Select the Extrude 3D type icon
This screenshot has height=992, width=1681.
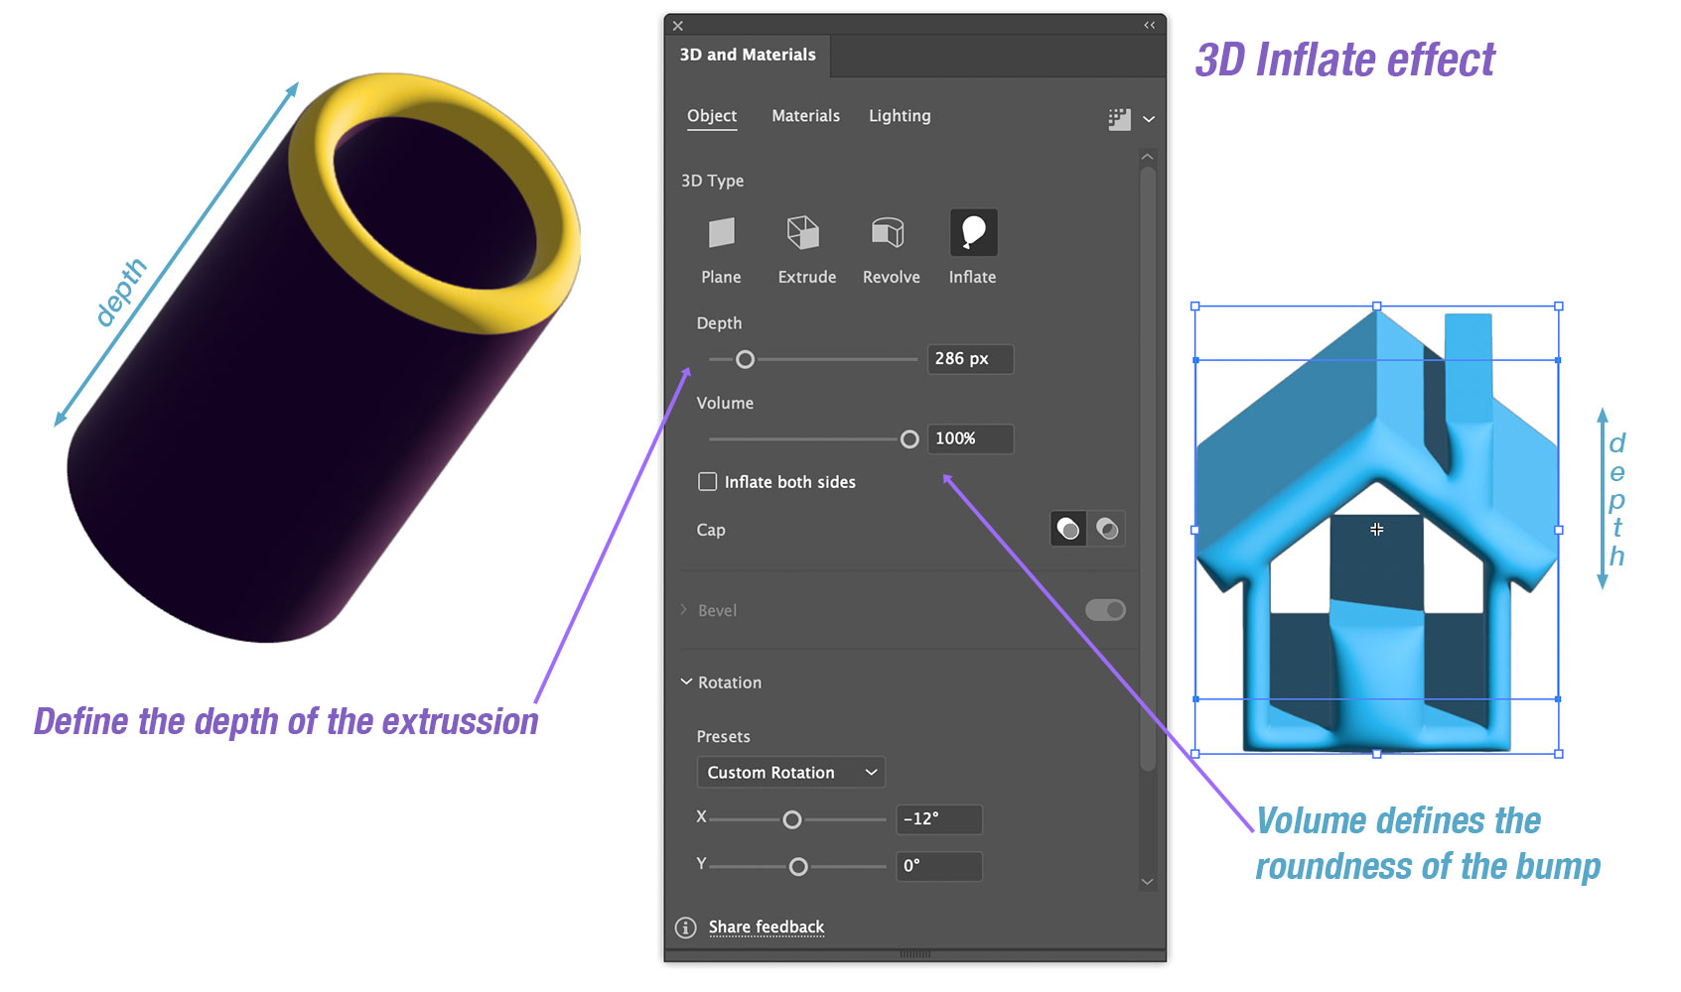coord(803,233)
